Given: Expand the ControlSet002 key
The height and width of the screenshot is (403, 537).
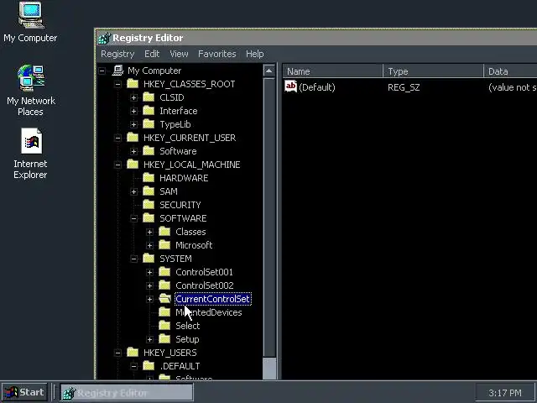Looking at the screenshot, I should [149, 285].
